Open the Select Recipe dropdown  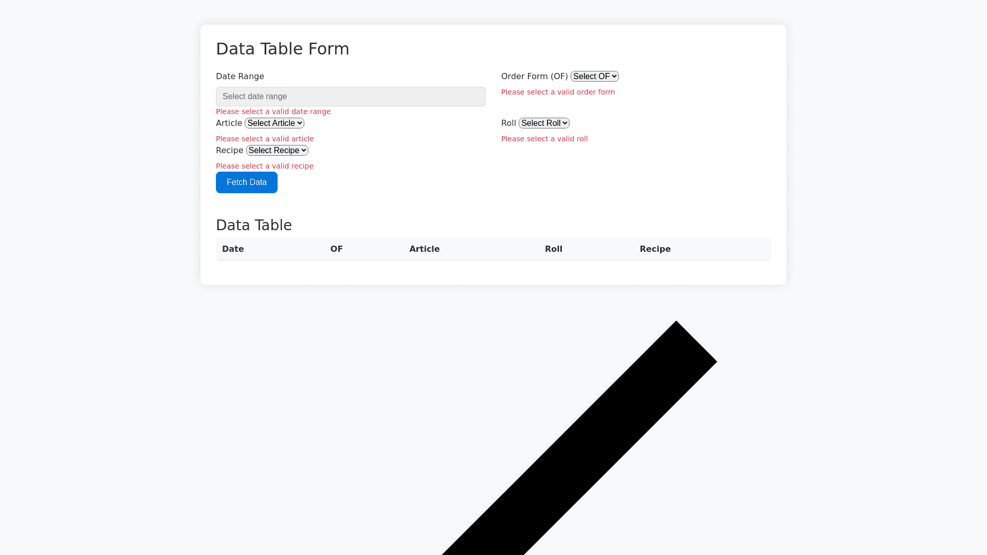coord(277,151)
